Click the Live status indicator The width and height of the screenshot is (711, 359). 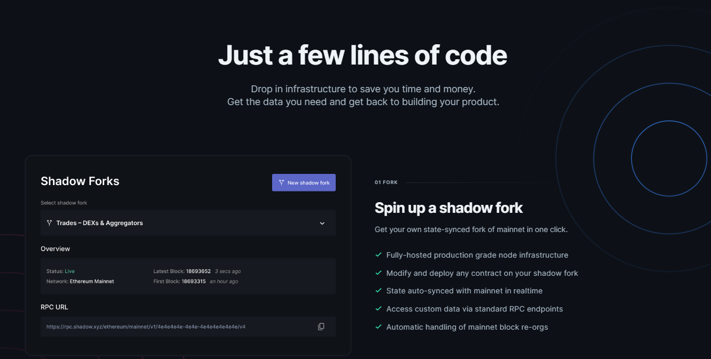tap(69, 272)
